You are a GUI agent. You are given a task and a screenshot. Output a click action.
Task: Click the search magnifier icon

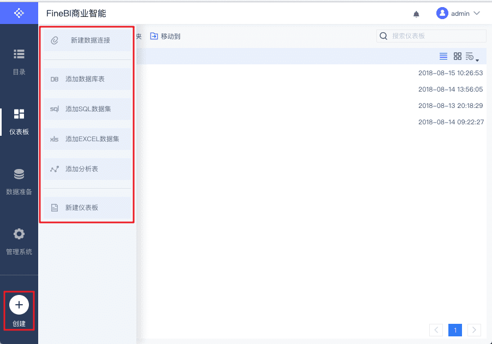pos(383,36)
